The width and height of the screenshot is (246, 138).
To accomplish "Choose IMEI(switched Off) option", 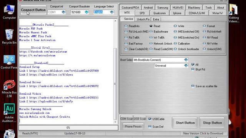I will pos(186,31).
